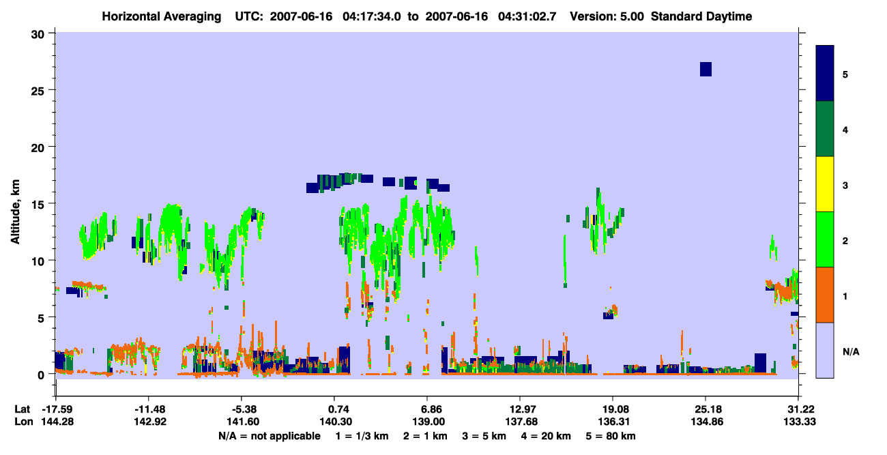The width and height of the screenshot is (887, 455).
Task: Click 'Version: 5.00' in the title
Action: coord(605,16)
